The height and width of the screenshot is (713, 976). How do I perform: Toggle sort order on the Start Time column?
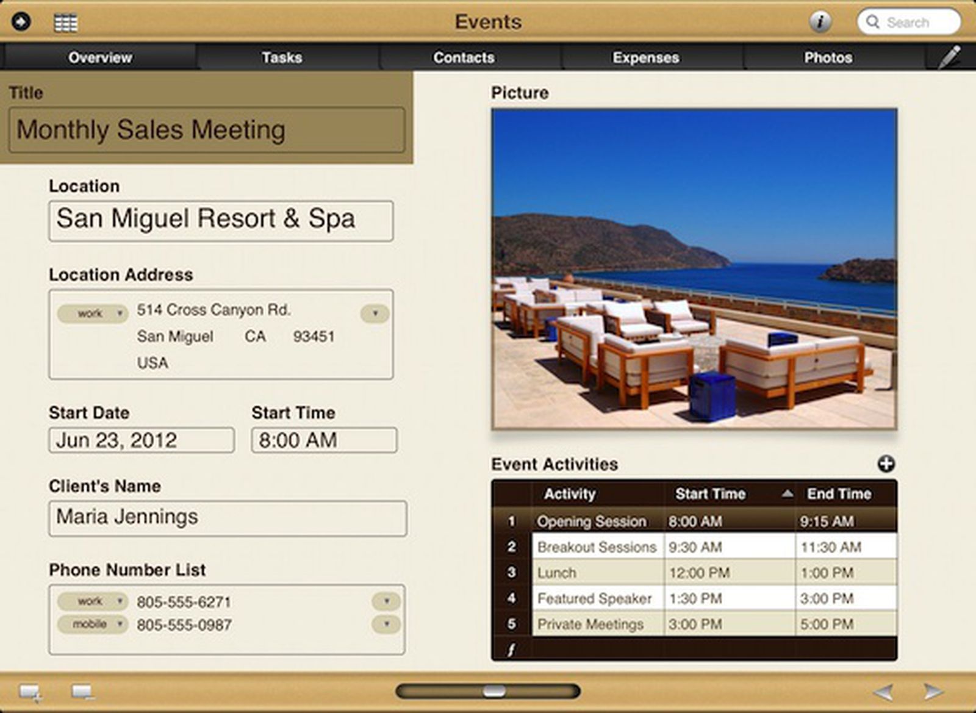click(x=788, y=494)
